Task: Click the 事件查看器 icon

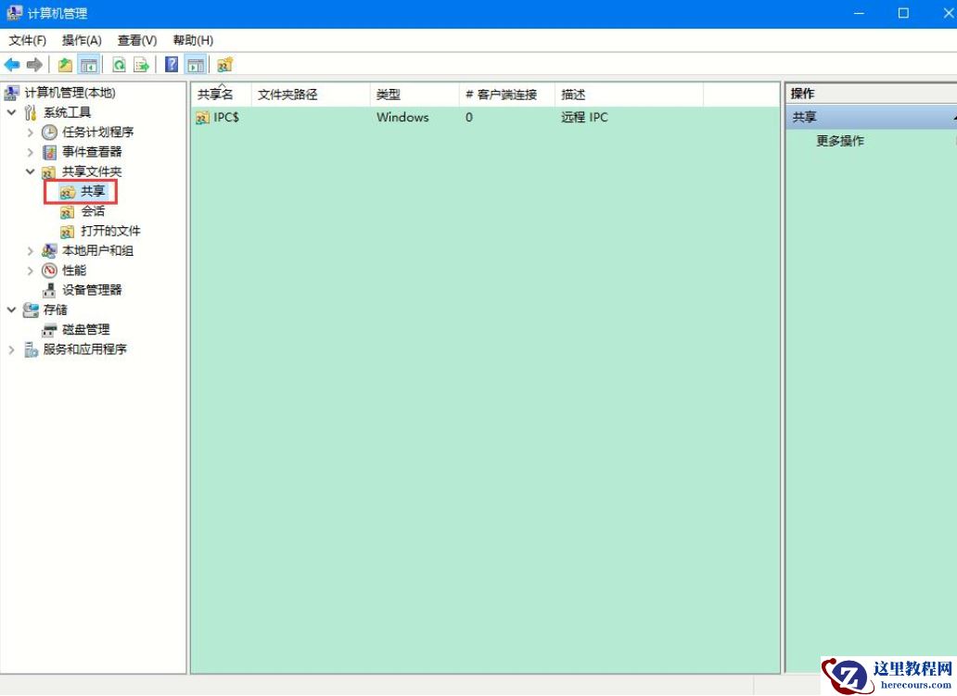Action: pos(49,152)
